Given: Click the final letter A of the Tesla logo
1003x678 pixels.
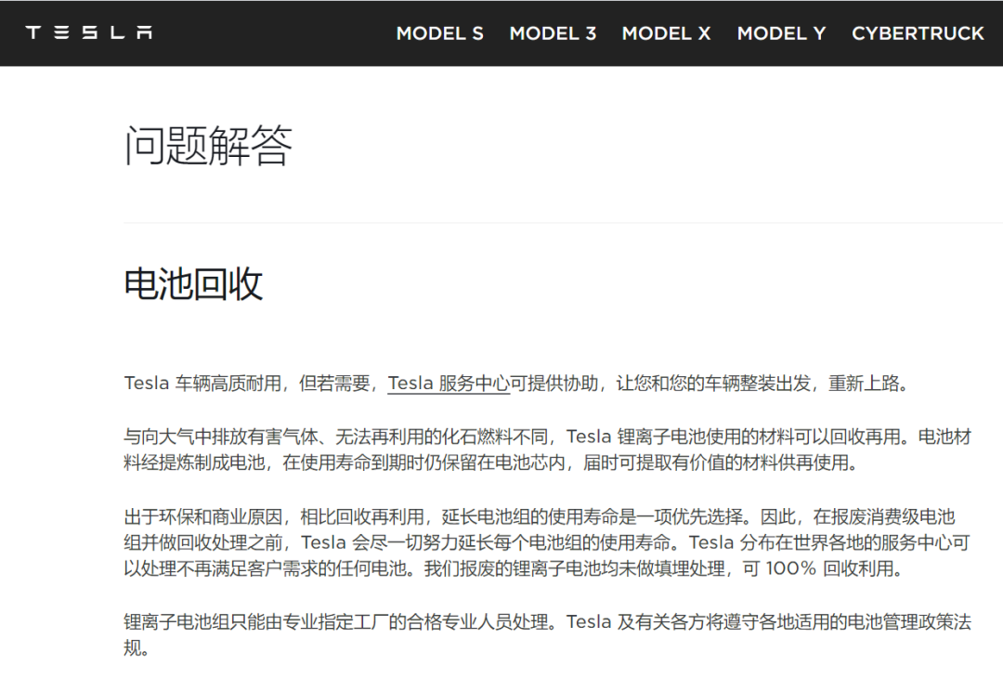Looking at the screenshot, I should click(144, 33).
